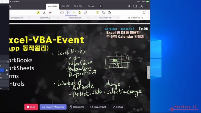Open the three-dot multitasking menu at top
Image resolution: width=201 pixels, height=113 pixels.
click(75, 2)
